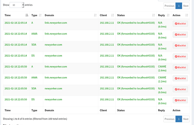Go to Previous page in bottom pagination

click(x=169, y=119)
